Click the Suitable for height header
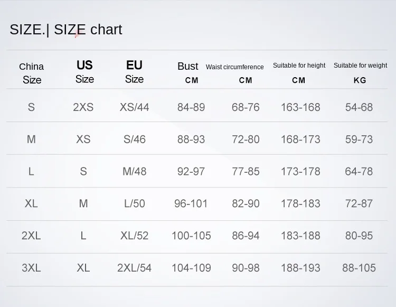Screen dimensions: 396x307 pos(299,66)
